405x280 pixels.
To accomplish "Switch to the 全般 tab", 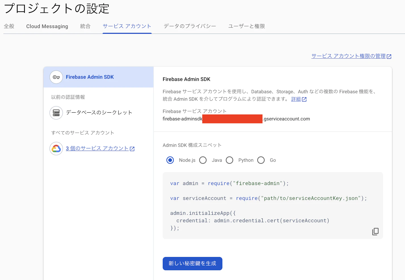I will tap(9, 26).
